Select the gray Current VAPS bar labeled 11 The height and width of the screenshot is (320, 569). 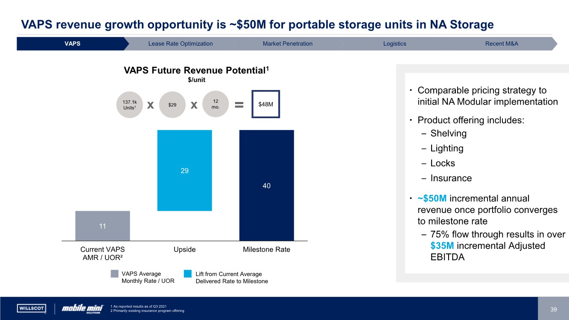tap(102, 226)
